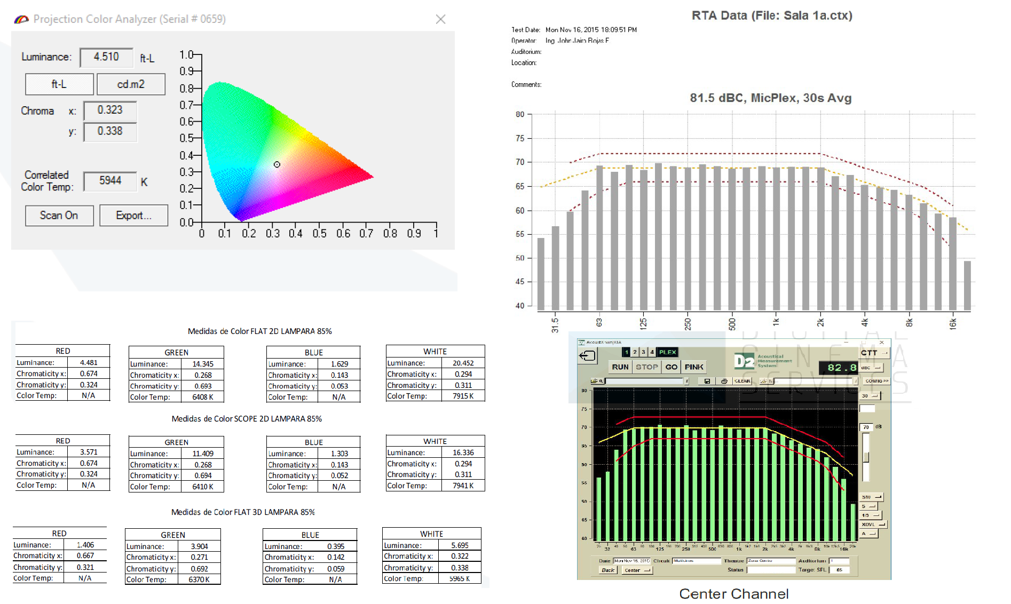Click the Theatre input field
Screen dimensions: 1011x604
click(771, 561)
